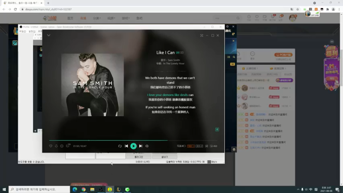Collapse the now-playing view with chevron
Screen dimensions: 343x193
(x=48, y=35)
